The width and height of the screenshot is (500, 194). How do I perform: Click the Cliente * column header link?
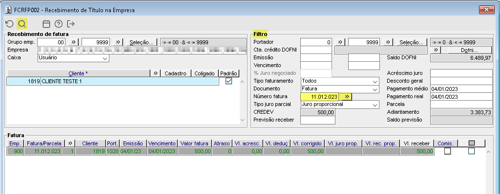(x=78, y=73)
